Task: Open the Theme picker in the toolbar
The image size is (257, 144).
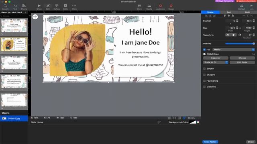Action: 24,7
